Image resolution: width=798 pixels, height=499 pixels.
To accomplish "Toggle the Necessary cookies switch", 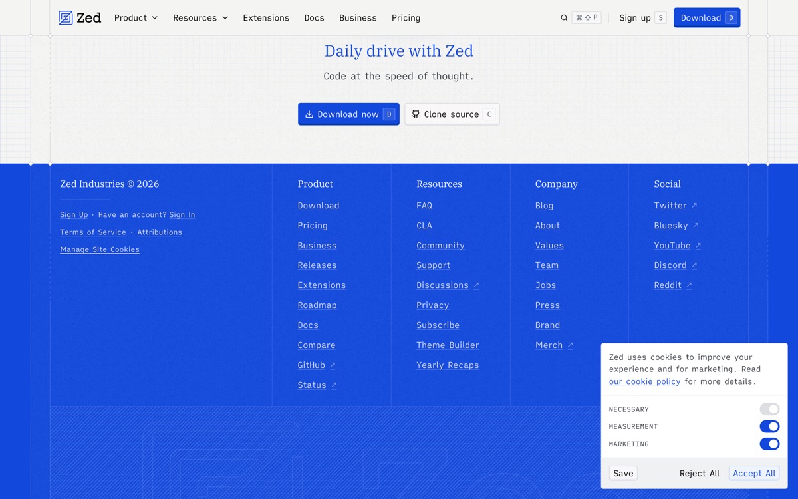I will click(769, 409).
